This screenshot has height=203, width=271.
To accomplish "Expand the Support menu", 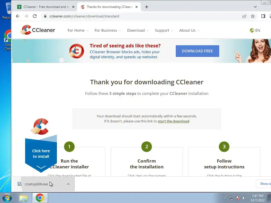I will pyautogui.click(x=164, y=30).
